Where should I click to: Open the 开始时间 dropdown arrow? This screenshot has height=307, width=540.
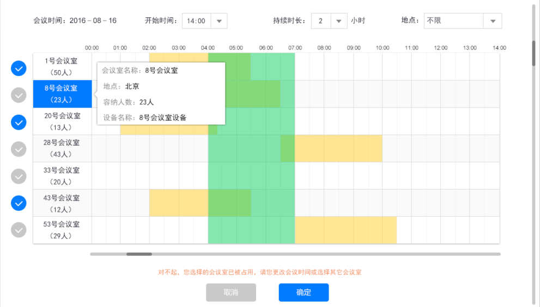219,21
